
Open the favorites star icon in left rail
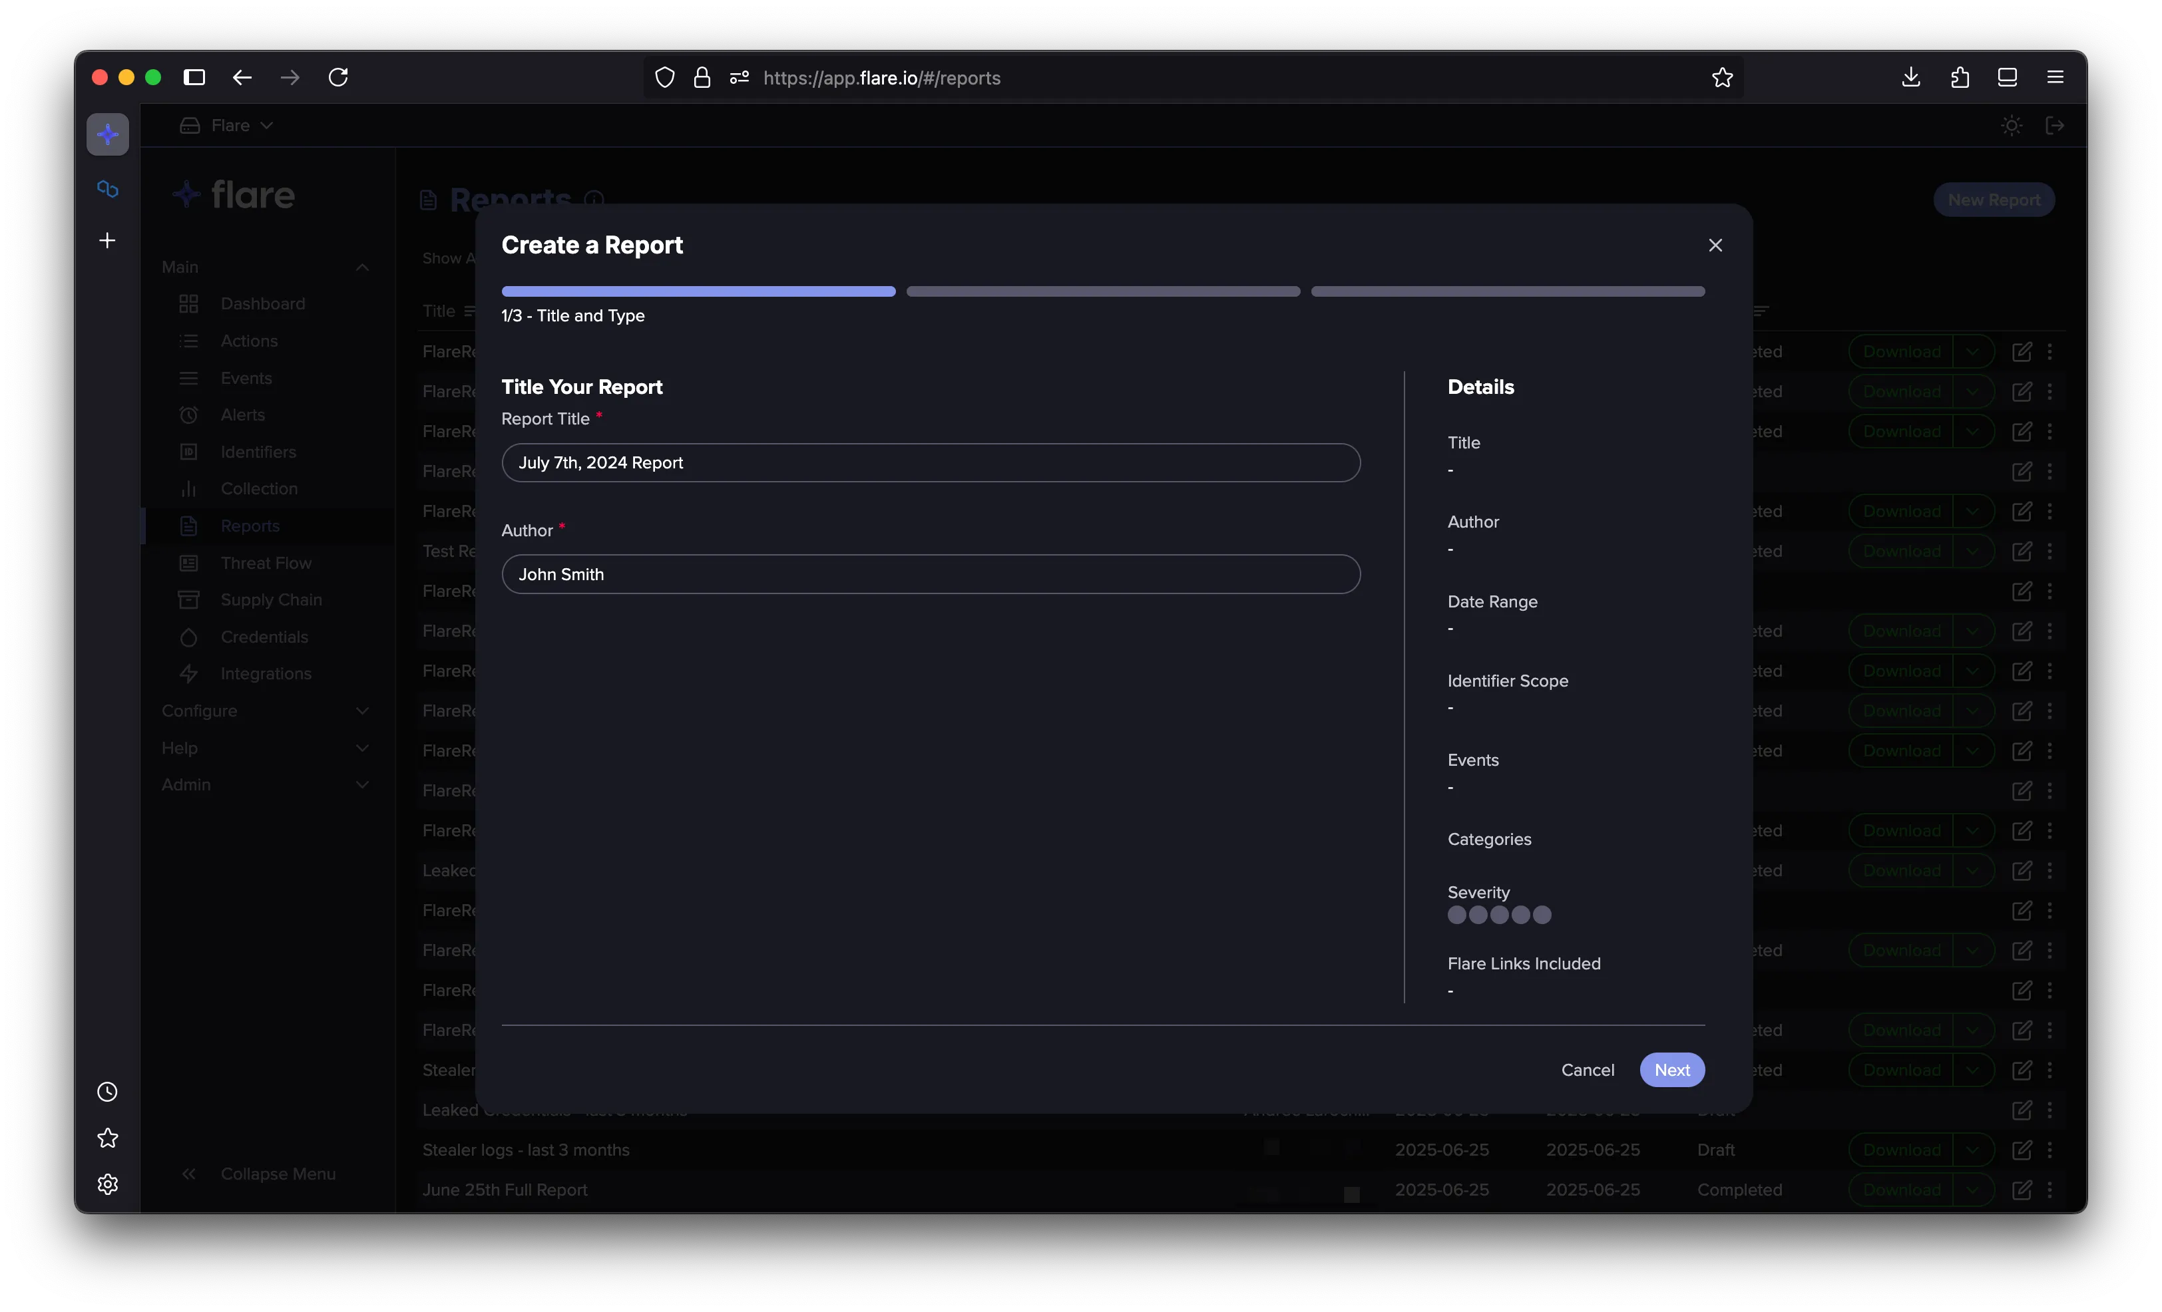(107, 1138)
